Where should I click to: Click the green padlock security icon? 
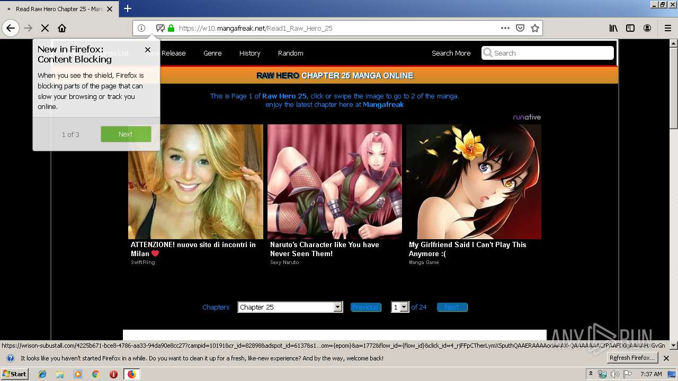click(171, 28)
